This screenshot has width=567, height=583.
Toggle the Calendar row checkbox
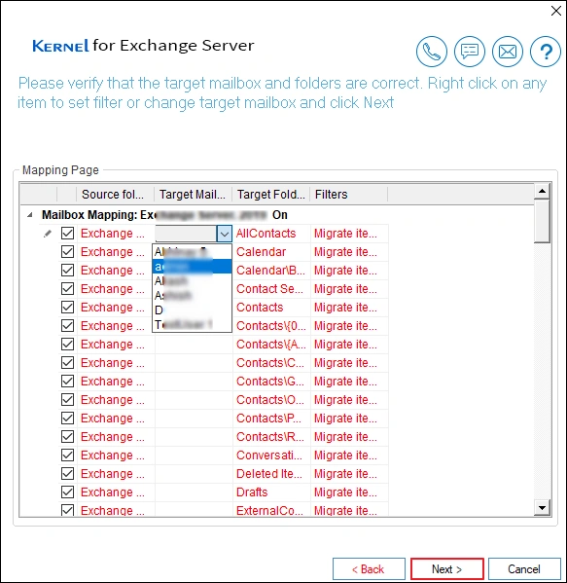pos(68,252)
